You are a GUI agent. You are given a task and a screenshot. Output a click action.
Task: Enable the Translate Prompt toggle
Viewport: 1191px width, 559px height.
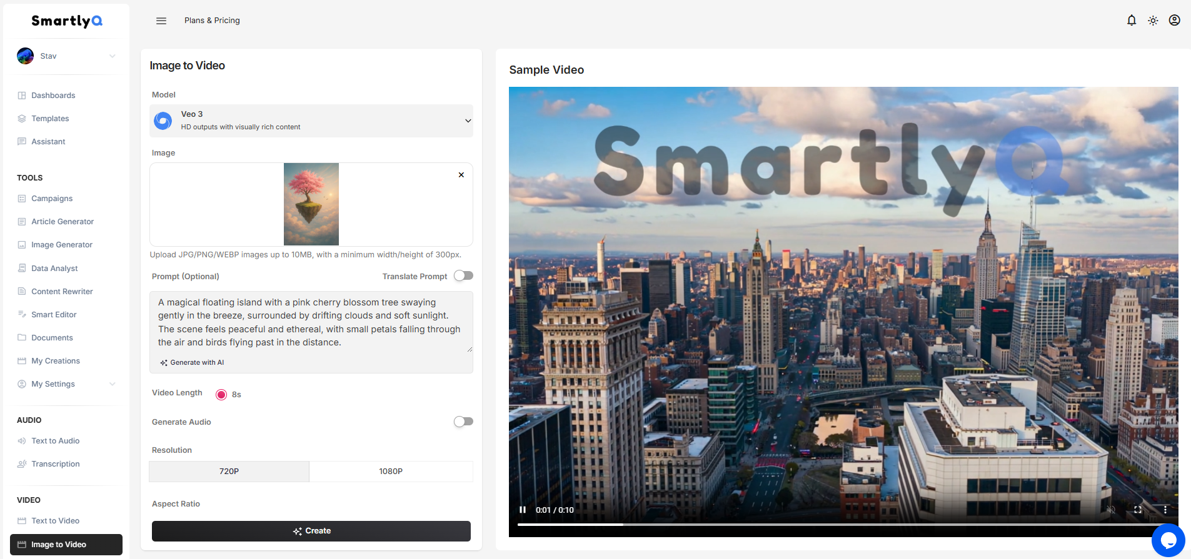(x=463, y=276)
